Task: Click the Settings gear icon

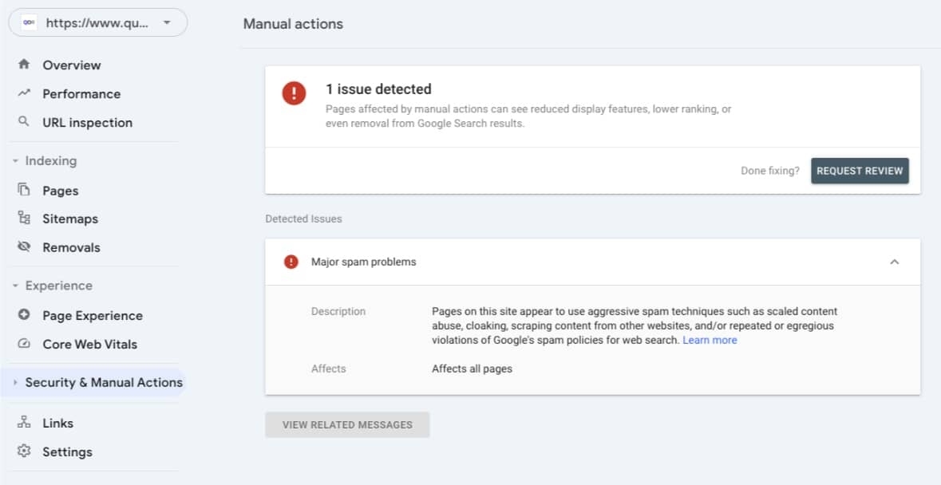Action: point(24,451)
